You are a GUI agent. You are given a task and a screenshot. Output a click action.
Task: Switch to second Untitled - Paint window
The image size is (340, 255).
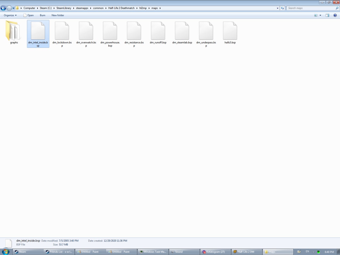[121, 252]
